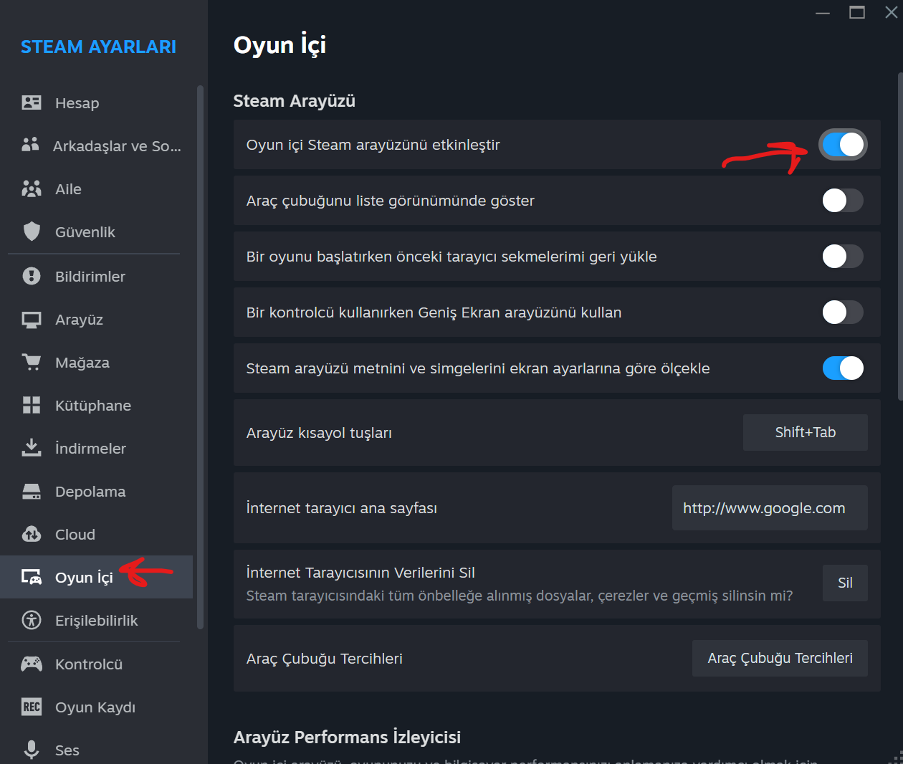
Task: Open Erişilebilirlik settings
Action: (97, 620)
